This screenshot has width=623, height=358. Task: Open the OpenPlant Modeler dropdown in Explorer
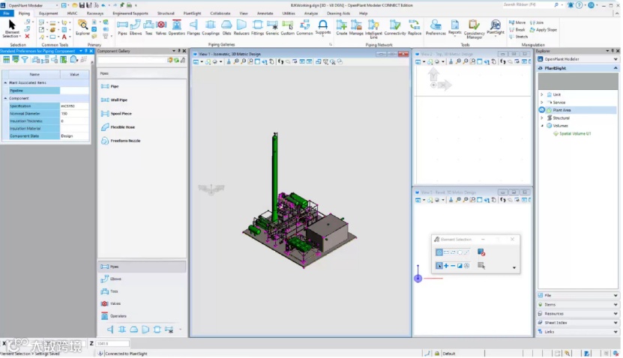point(616,59)
